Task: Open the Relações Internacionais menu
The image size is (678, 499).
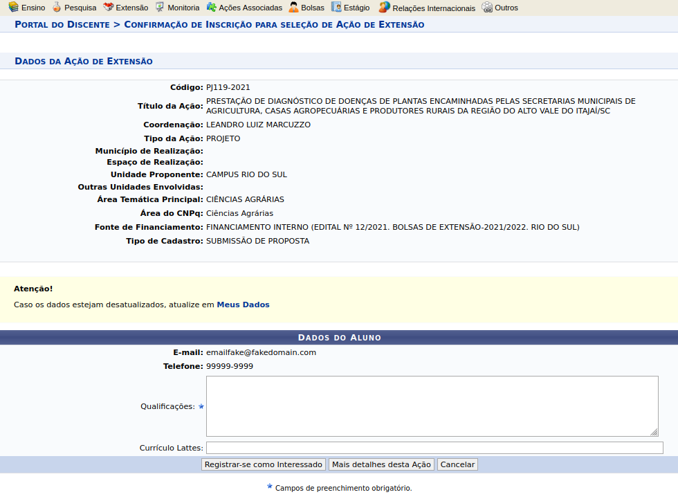Action: [x=434, y=8]
